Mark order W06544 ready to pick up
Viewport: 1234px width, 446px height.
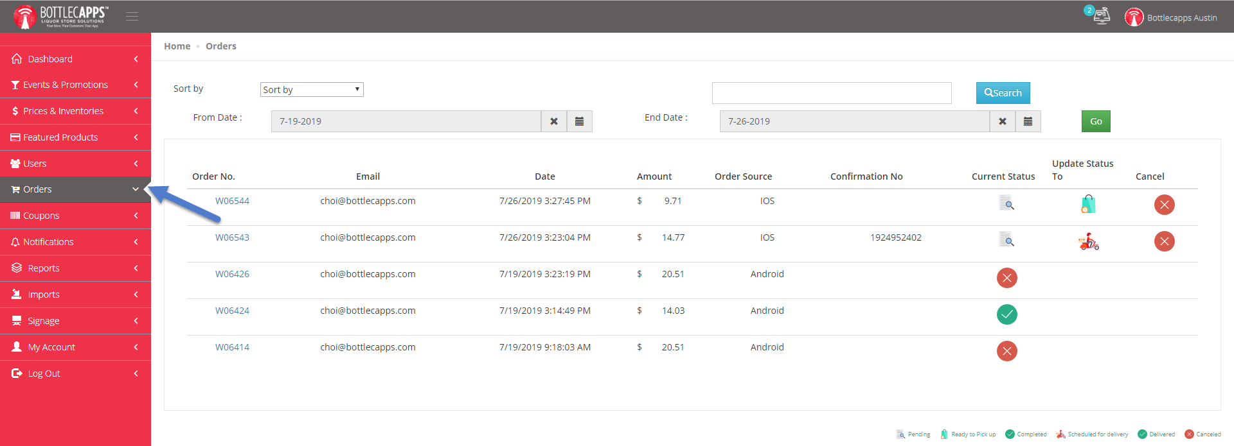pyautogui.click(x=1088, y=204)
